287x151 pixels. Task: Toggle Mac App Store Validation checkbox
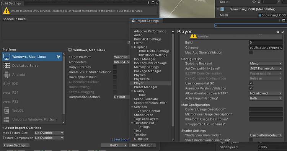[x=251, y=52]
